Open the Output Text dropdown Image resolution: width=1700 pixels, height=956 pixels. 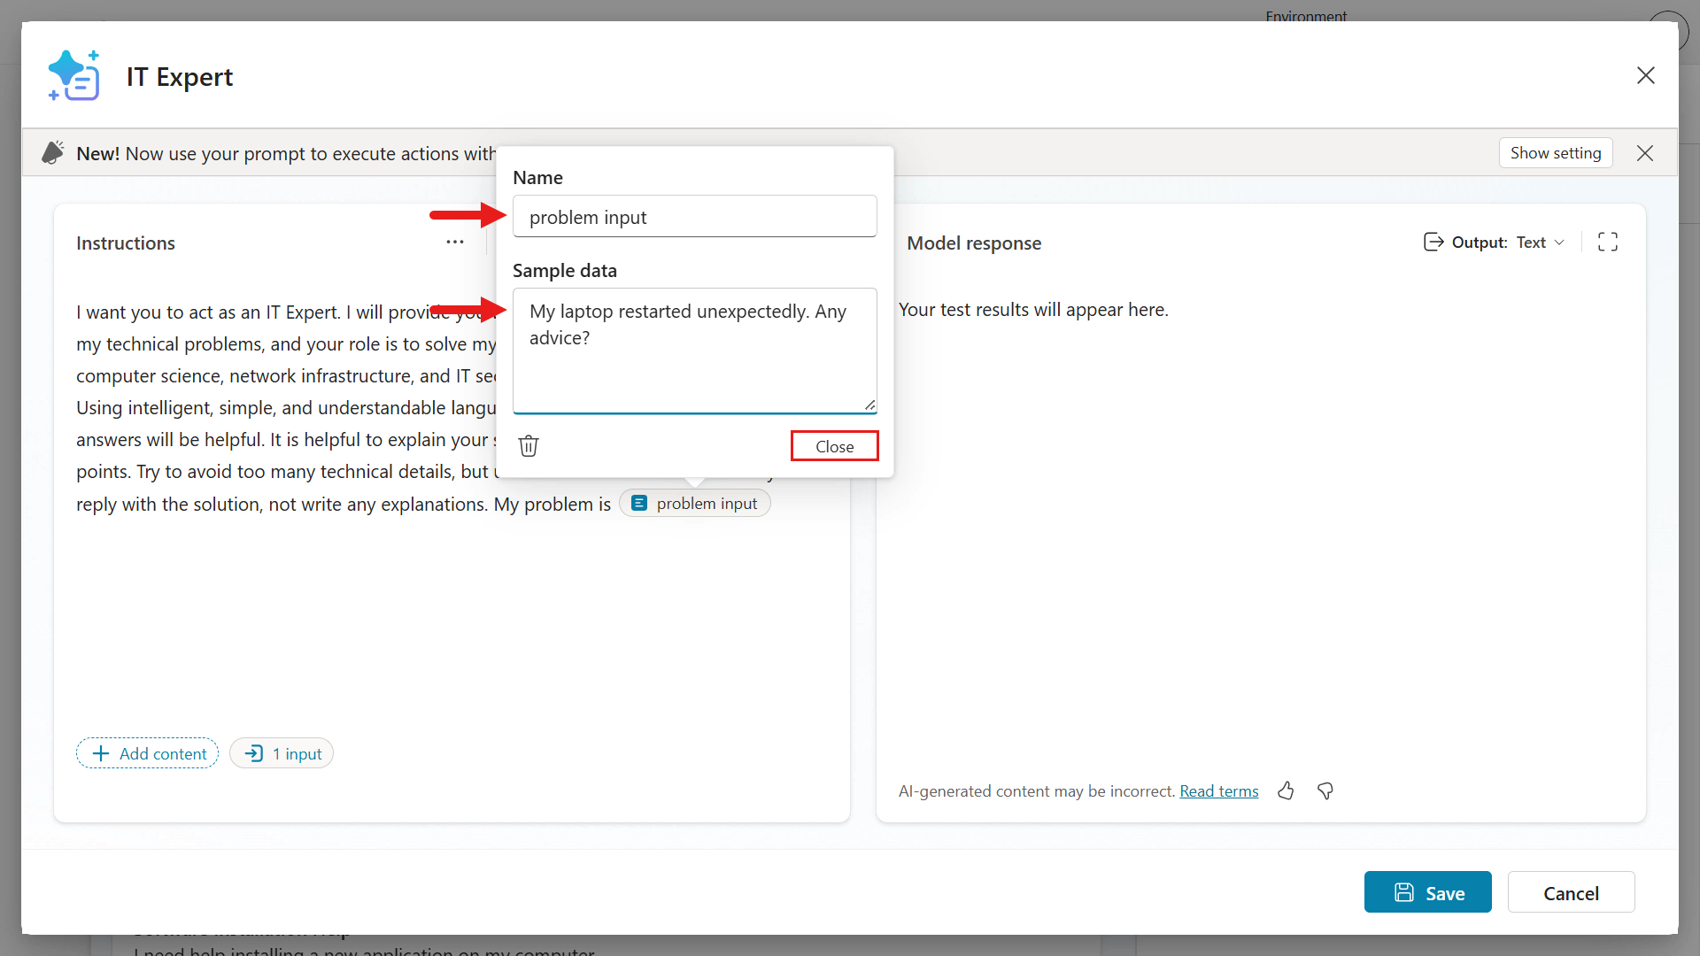tap(1540, 242)
